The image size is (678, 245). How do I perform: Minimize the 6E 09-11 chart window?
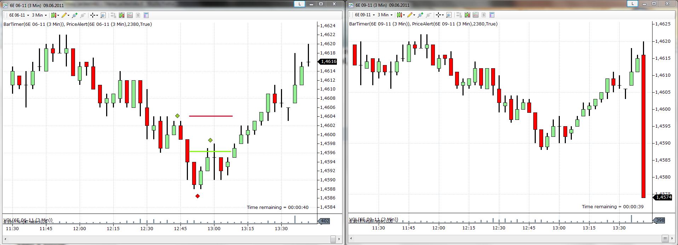tap(644, 4)
